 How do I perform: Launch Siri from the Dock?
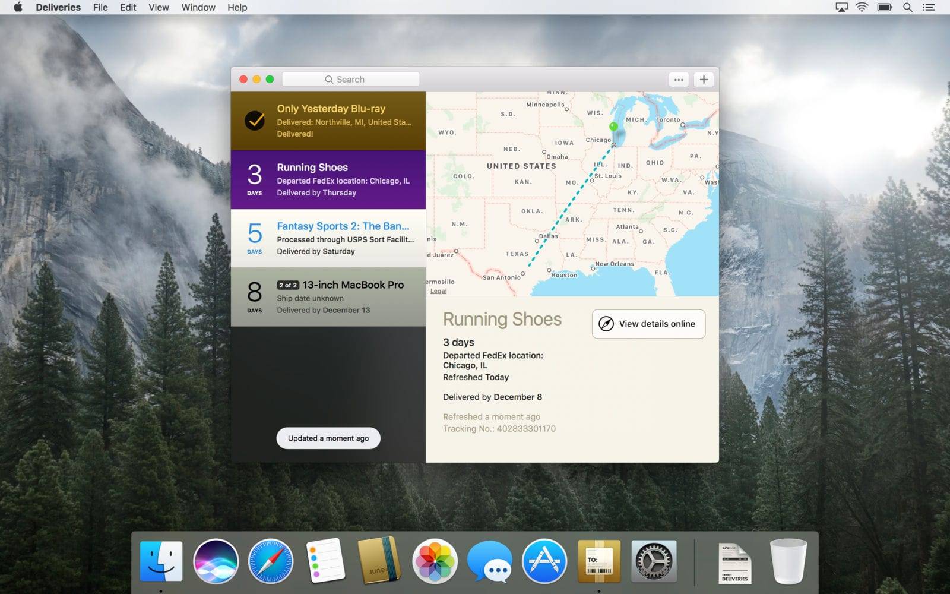[216, 561]
